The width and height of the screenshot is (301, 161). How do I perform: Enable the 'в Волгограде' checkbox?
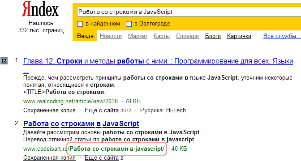(129, 24)
